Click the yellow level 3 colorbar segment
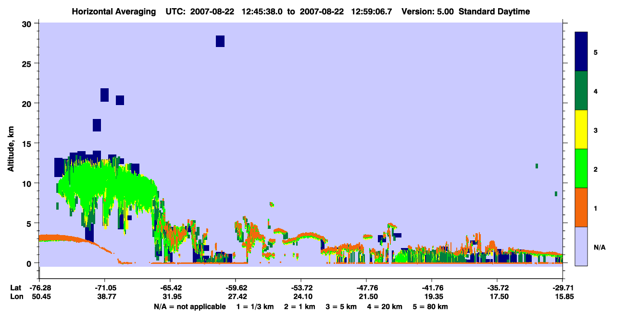 coord(581,130)
